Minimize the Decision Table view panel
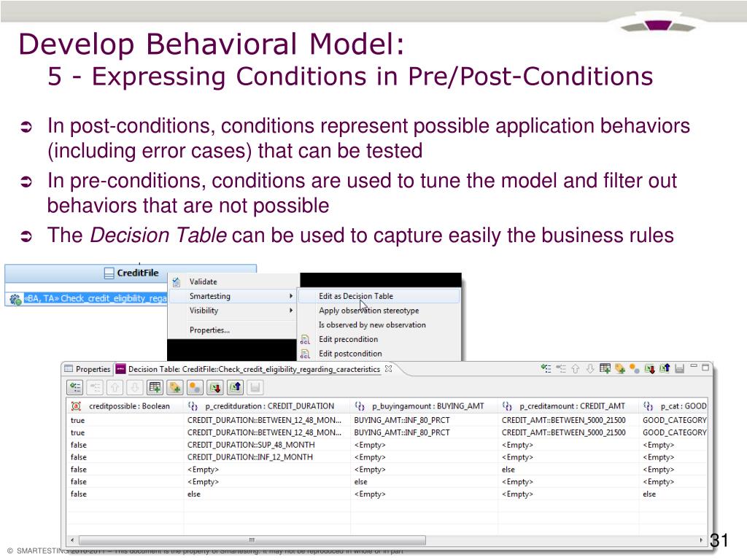The width and height of the screenshot is (747, 560). (x=694, y=367)
